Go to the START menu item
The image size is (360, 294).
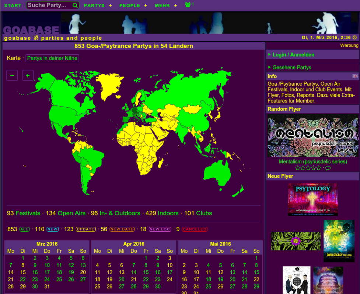(x=13, y=6)
